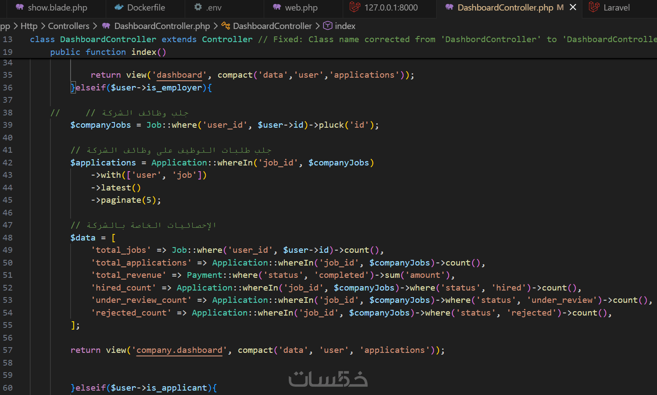Click the Laravel logo on 127.0.0.1:8000 tab

[355, 7]
